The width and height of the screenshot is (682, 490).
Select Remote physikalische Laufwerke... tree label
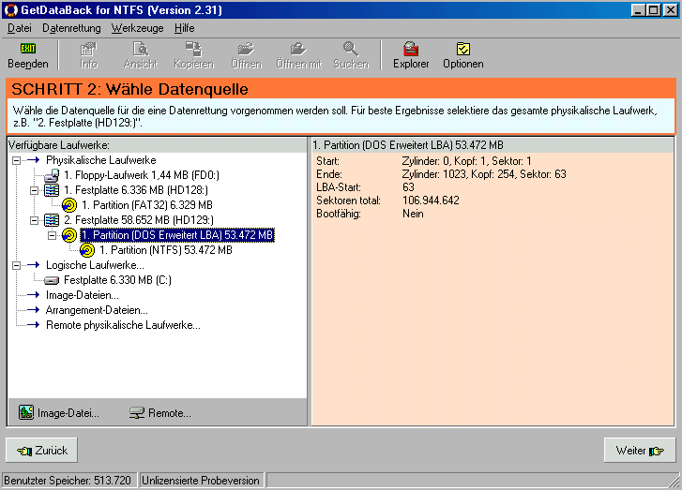123,325
